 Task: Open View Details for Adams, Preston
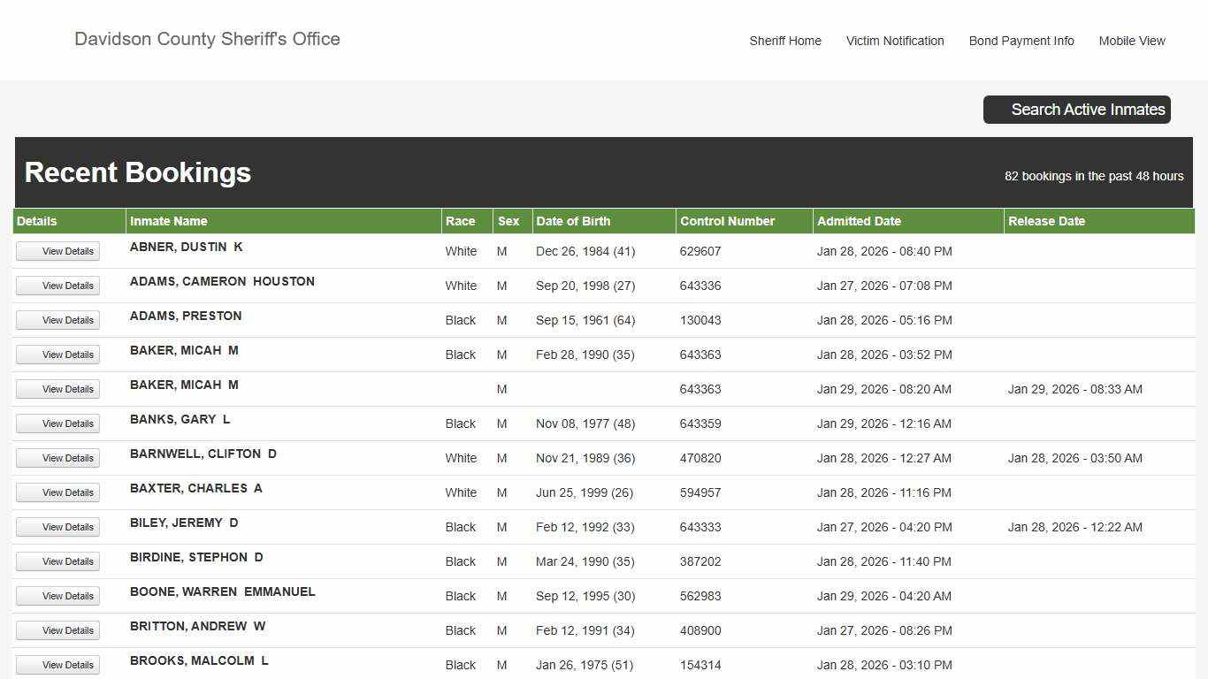point(57,320)
